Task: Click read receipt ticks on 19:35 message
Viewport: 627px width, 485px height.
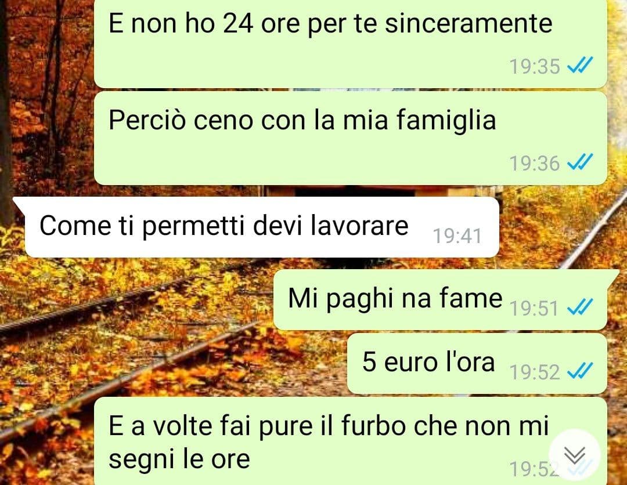Action: (580, 65)
